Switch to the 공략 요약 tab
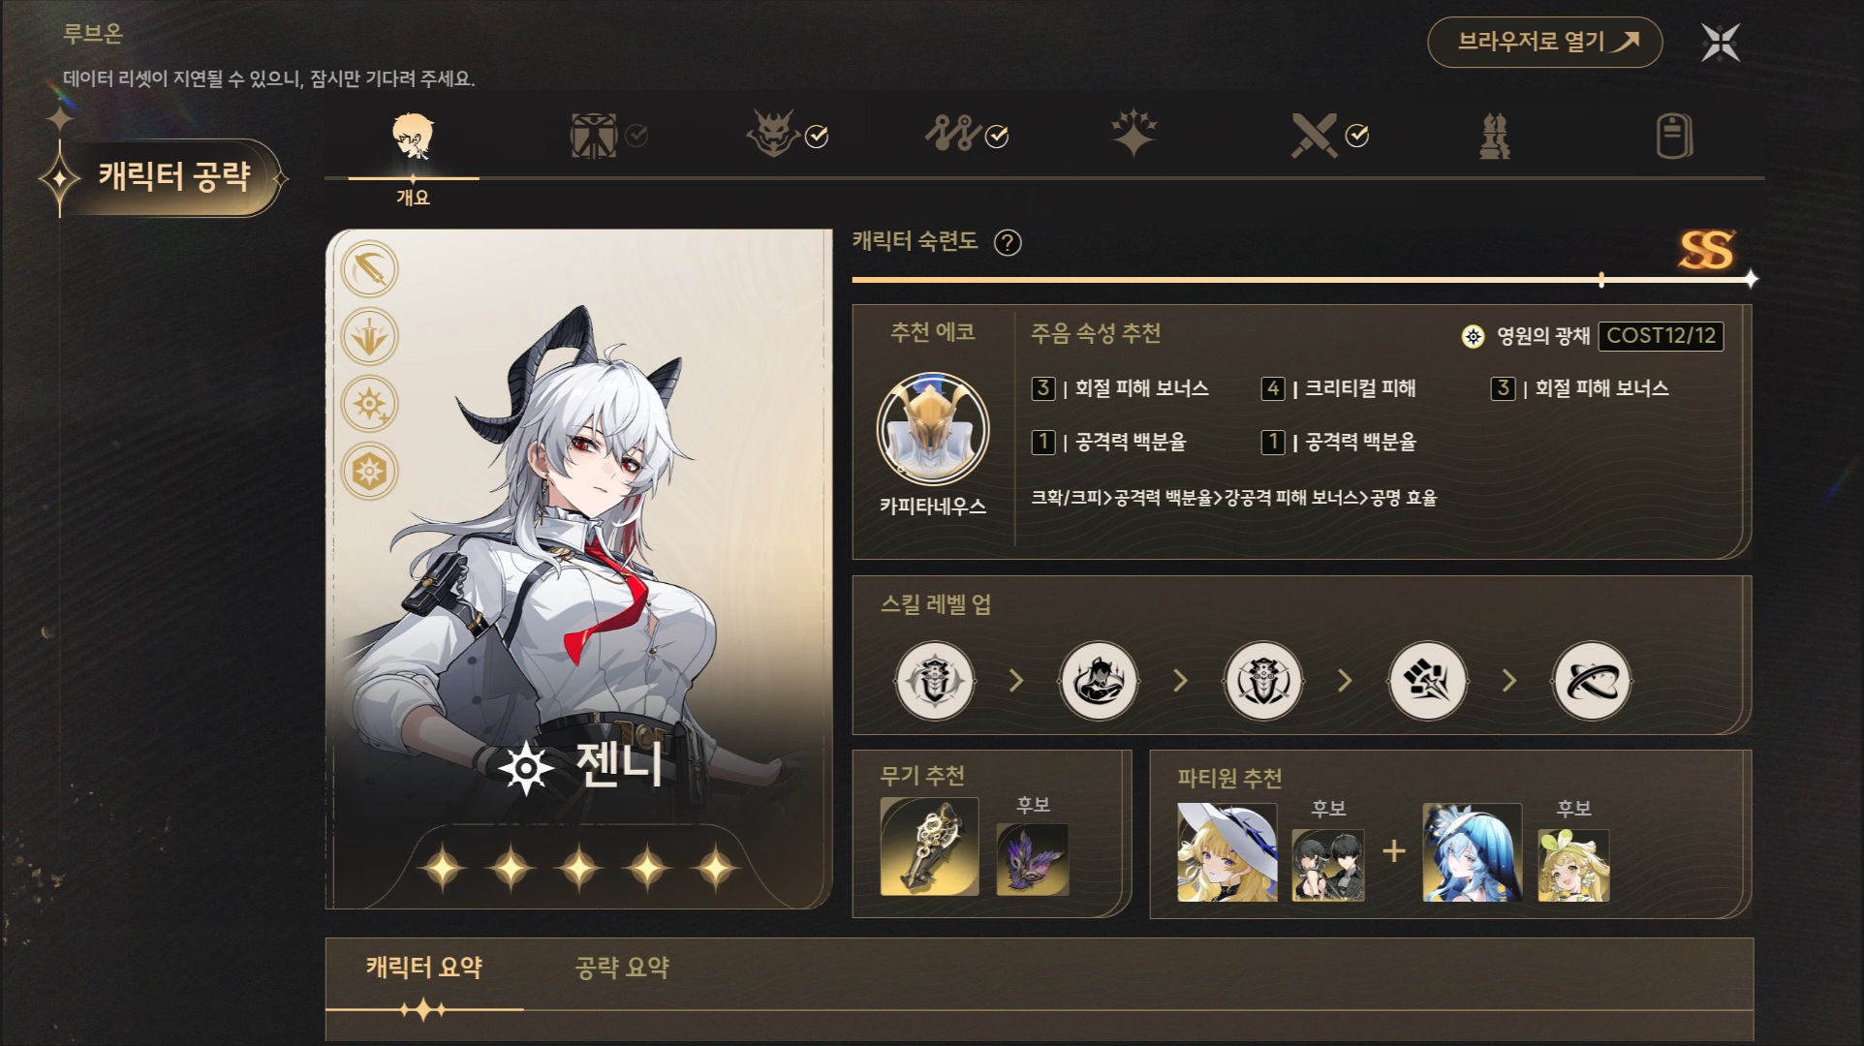 click(x=622, y=968)
